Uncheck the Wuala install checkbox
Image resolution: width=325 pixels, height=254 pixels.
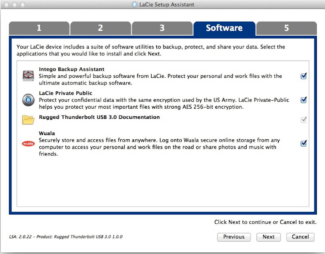tap(303, 143)
